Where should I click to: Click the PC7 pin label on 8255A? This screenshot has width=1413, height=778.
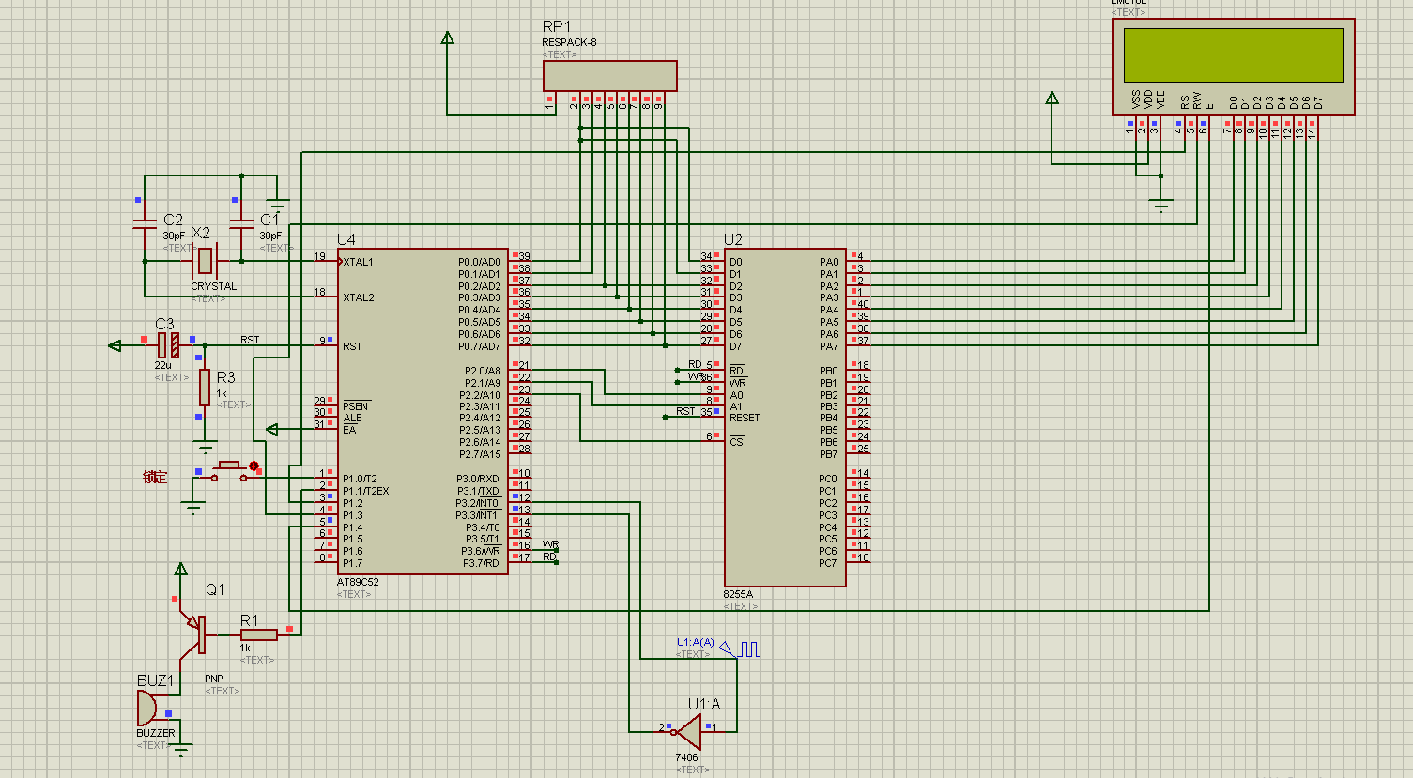tap(827, 563)
